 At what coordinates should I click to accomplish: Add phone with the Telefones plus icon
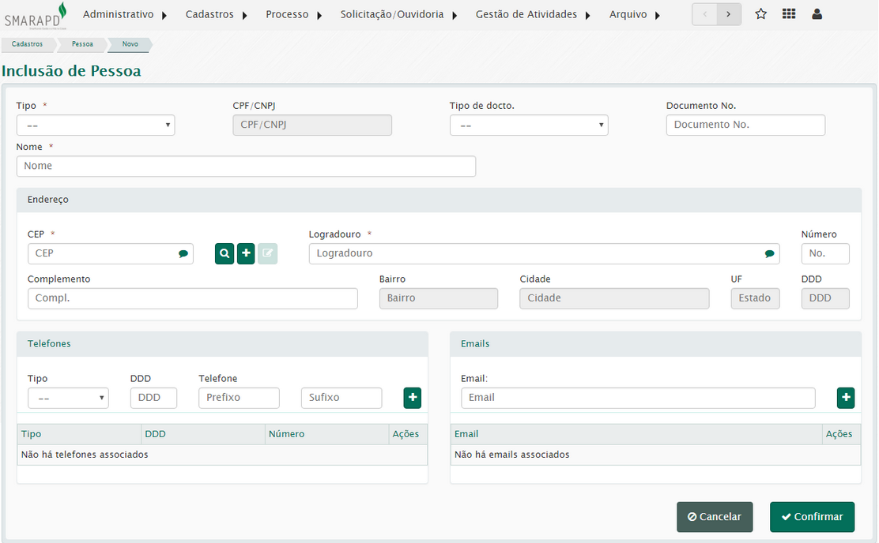pos(412,398)
